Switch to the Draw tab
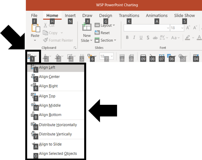The height and width of the screenshot is (160, 202). click(87, 16)
